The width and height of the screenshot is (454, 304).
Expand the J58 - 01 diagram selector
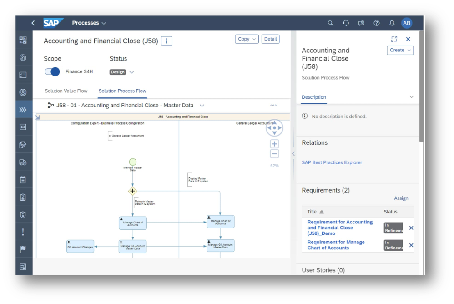(202, 106)
